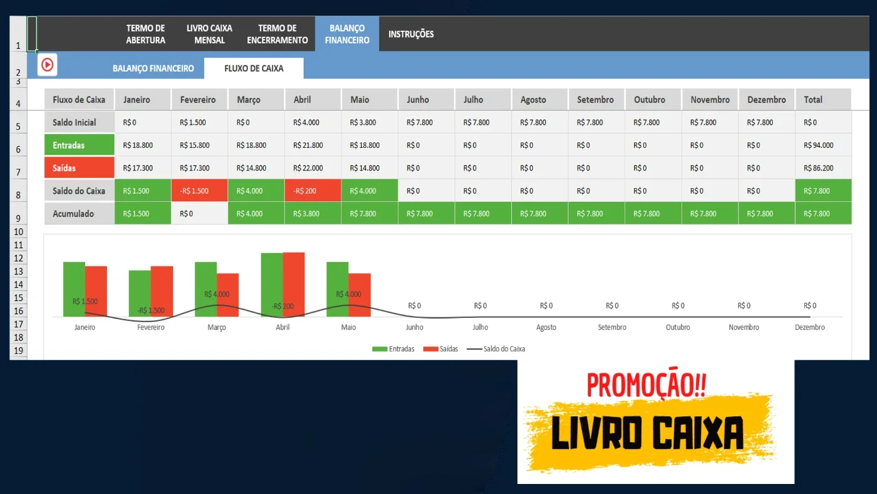Click Abril Entradas cell R$ 21.800
Viewport: 877px width, 494px height.
pos(313,145)
